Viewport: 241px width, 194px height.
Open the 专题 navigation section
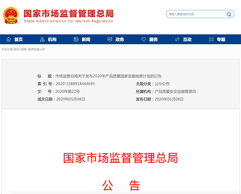point(221,40)
